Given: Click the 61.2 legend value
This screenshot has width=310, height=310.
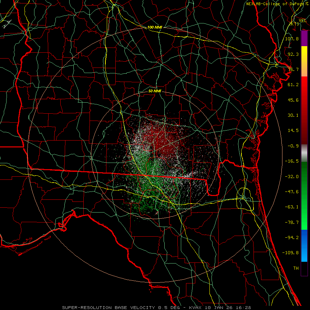Looking at the screenshot, I should 293,85.
